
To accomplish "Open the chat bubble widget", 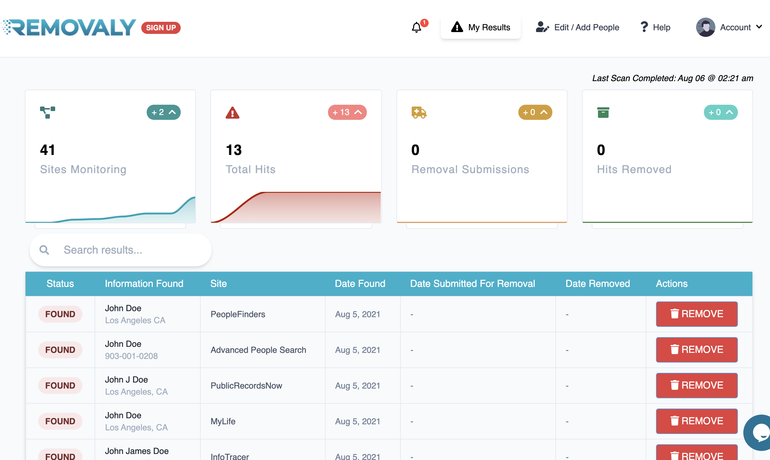I will click(760, 432).
